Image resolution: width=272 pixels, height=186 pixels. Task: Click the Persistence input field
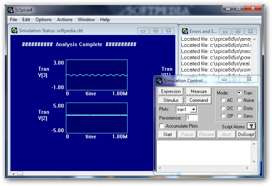click(x=192, y=118)
